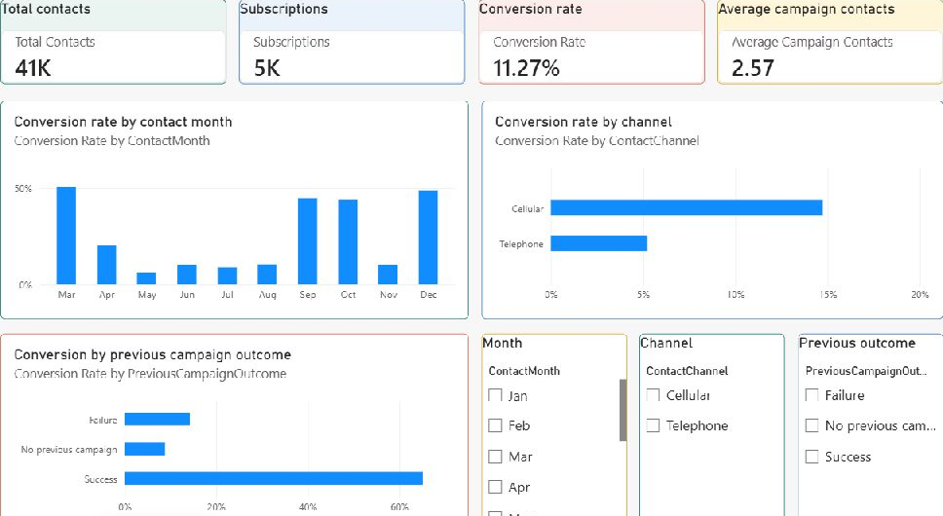Click the Apr bar in month chart
Viewport: 943px width, 516px height.
pyautogui.click(x=106, y=264)
